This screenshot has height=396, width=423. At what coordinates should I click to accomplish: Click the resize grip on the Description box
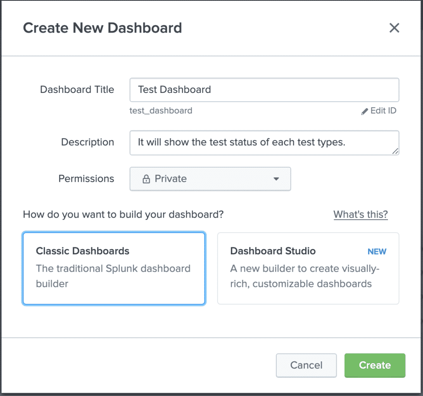(396, 152)
